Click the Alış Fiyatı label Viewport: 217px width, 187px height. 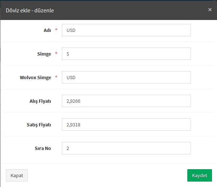(x=40, y=101)
